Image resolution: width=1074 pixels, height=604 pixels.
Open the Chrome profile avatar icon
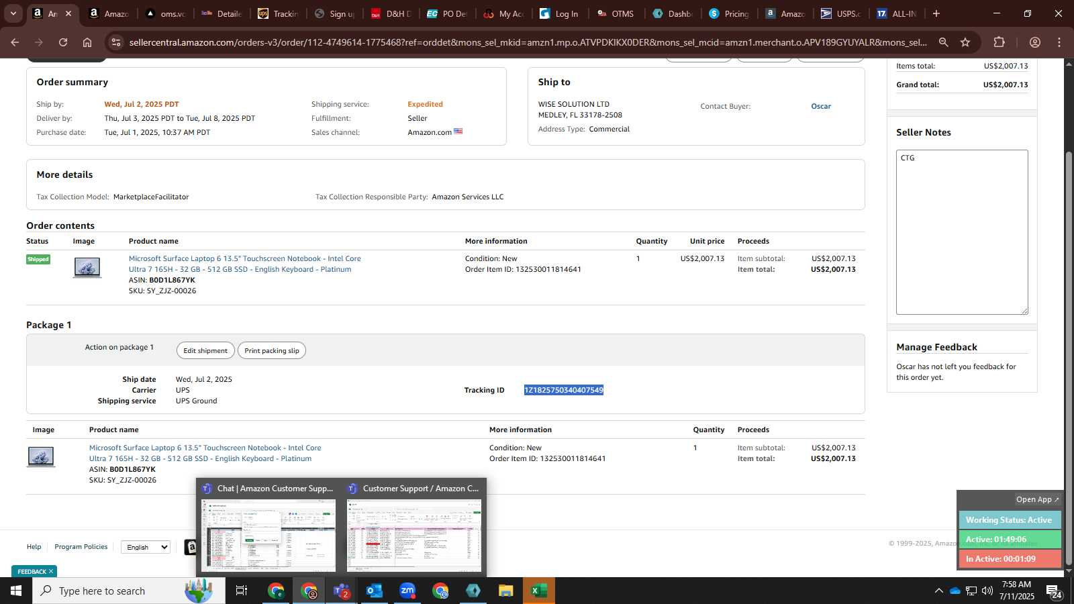(1035, 42)
